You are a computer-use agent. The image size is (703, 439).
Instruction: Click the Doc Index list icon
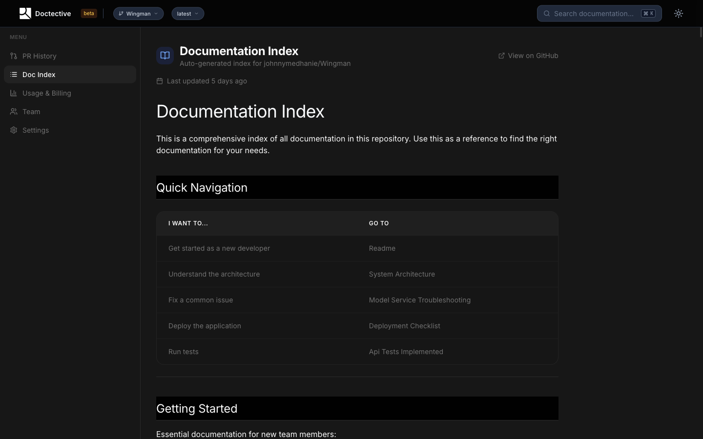(x=14, y=75)
